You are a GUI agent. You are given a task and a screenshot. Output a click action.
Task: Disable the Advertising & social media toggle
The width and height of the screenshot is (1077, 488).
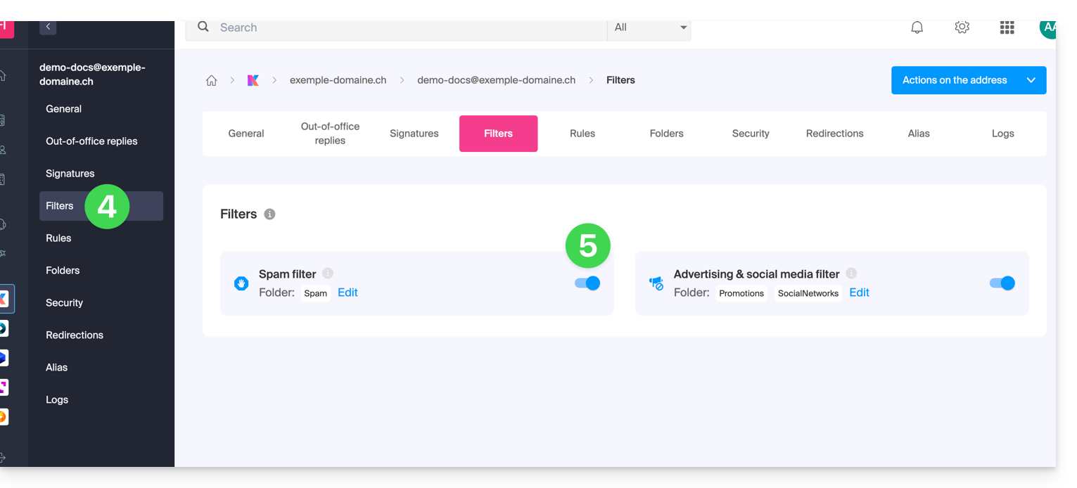tap(1002, 283)
